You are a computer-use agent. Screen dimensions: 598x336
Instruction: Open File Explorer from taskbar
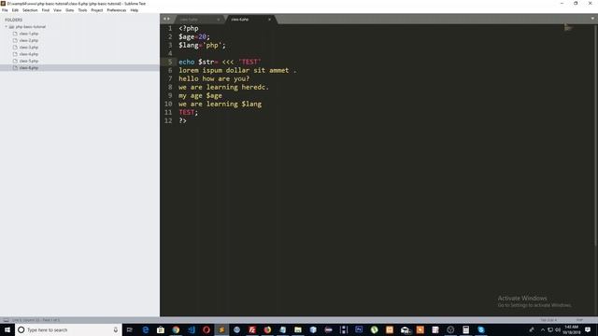[x=298, y=329]
